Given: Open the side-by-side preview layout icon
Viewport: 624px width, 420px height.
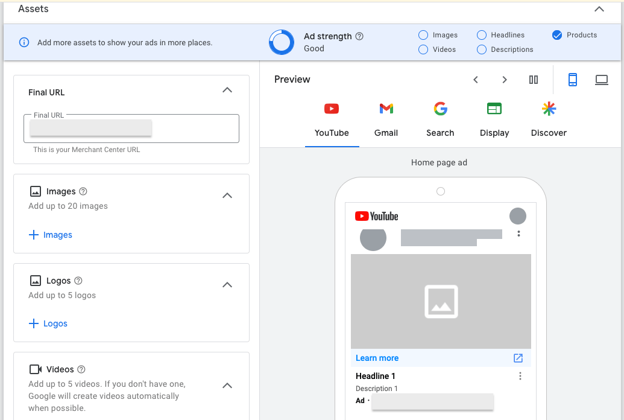Looking at the screenshot, I should 533,79.
